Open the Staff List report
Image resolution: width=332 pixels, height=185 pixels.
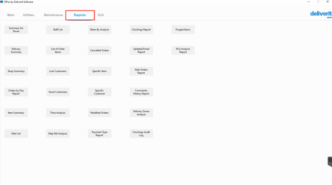[x=58, y=29]
